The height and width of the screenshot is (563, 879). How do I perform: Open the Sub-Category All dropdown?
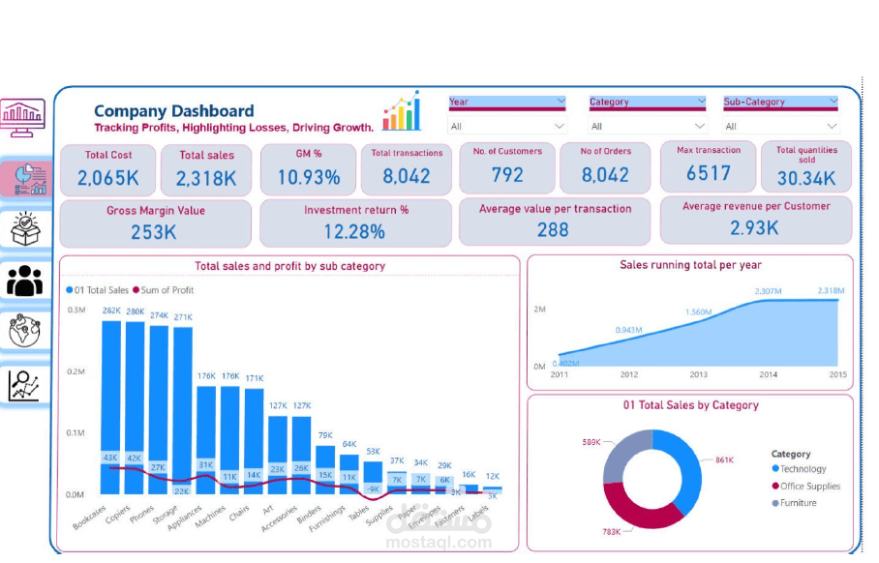click(x=780, y=126)
